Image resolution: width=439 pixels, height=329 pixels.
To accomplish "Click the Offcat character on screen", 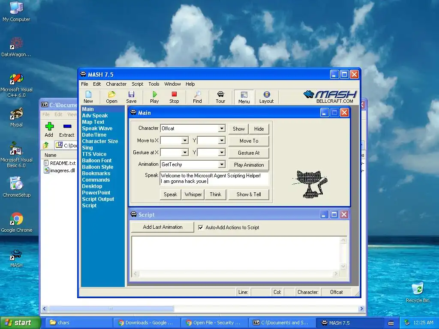I will [x=310, y=184].
